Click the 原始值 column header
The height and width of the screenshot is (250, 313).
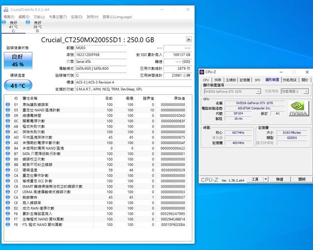tap(179, 98)
